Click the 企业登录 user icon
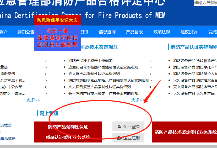The height and width of the screenshot is (148, 217). 119,126
